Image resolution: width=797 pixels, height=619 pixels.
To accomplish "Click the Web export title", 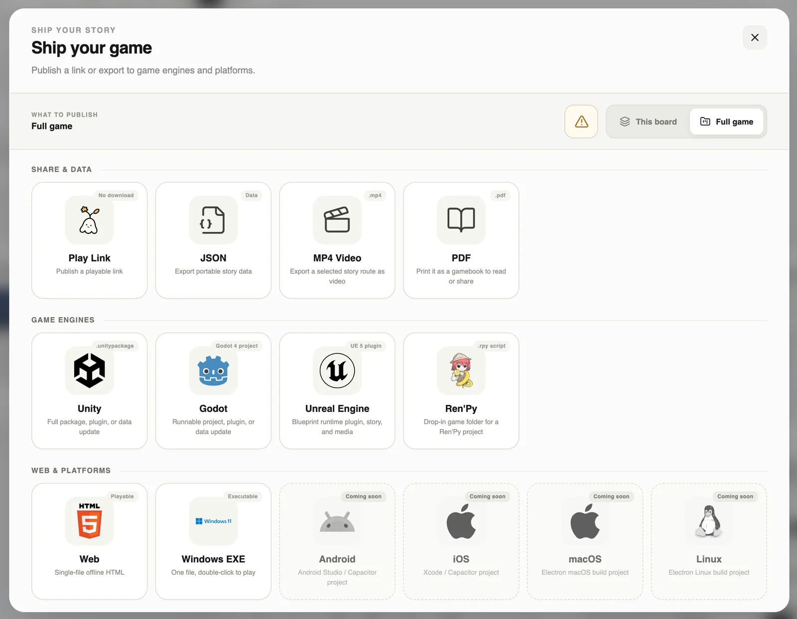I will pyautogui.click(x=90, y=559).
